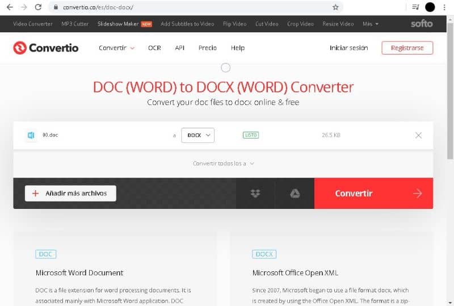The image size is (454, 306).
Task: Open Video Converter in top bar
Action: coord(33,24)
